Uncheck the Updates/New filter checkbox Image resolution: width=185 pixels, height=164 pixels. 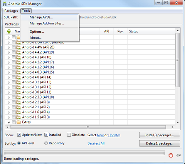(19, 135)
